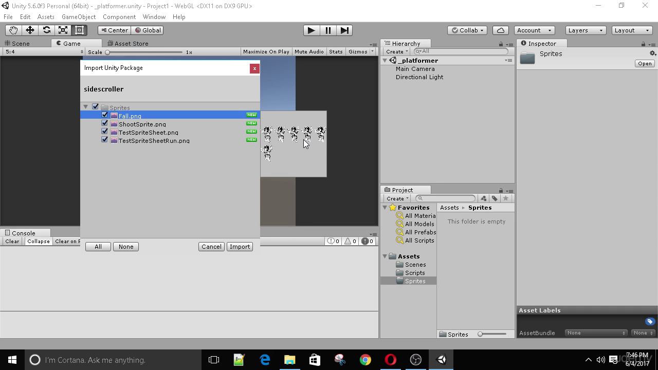The width and height of the screenshot is (658, 370).
Task: Click the All button
Action: click(x=98, y=247)
